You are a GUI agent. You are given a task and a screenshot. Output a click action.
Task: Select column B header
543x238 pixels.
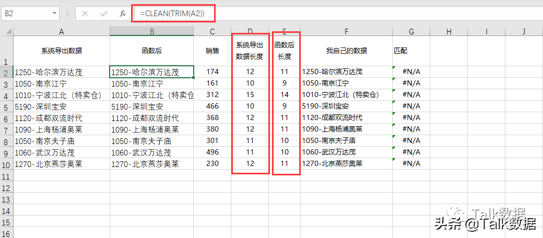[x=152, y=32]
